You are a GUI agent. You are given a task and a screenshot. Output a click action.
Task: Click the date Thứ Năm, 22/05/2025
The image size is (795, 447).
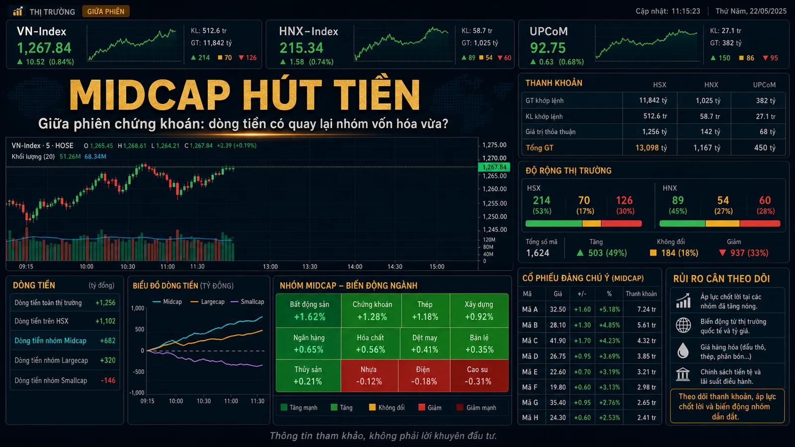pos(751,11)
